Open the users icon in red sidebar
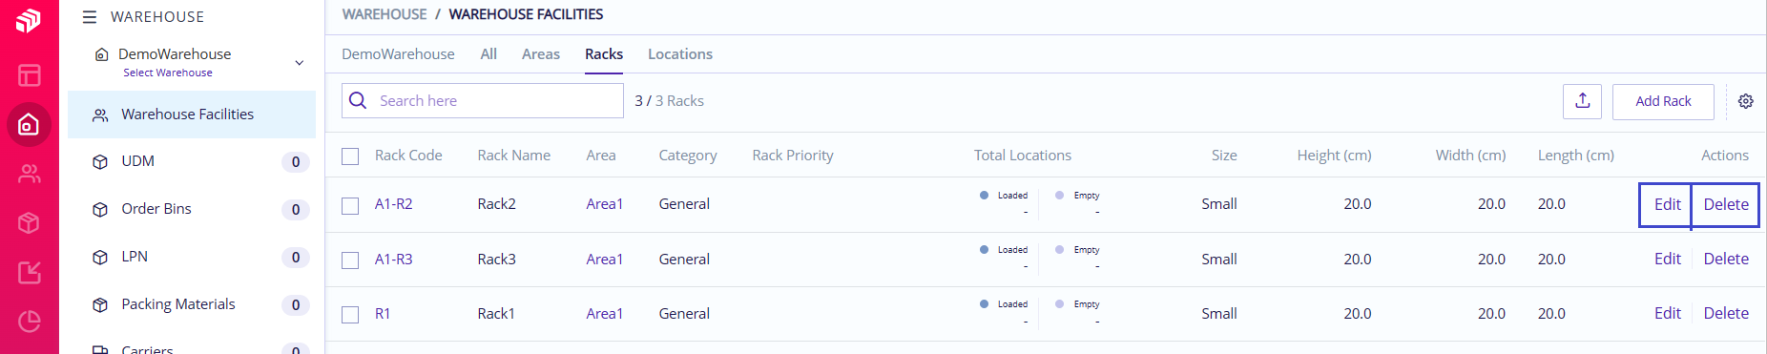 click(30, 174)
